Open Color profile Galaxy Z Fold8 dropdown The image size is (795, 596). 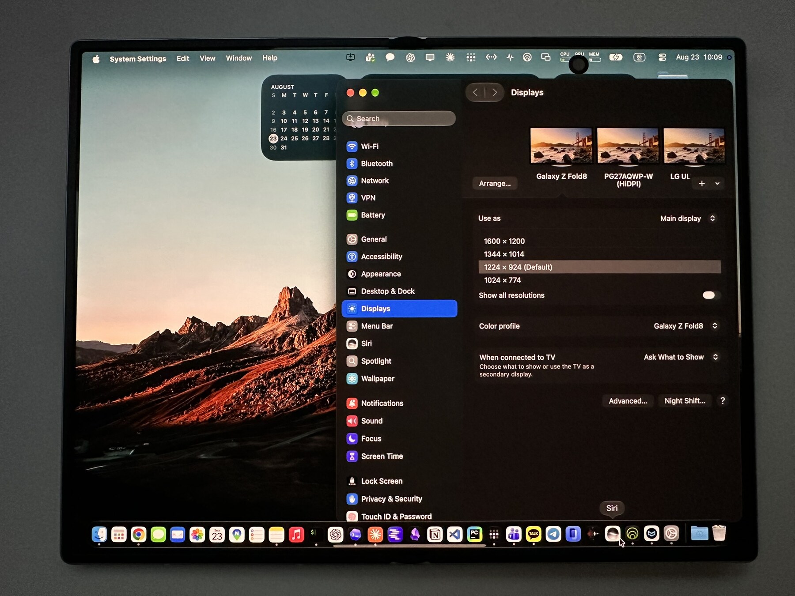(x=686, y=326)
